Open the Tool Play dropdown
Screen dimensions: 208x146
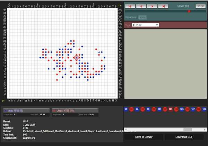(146, 25)
